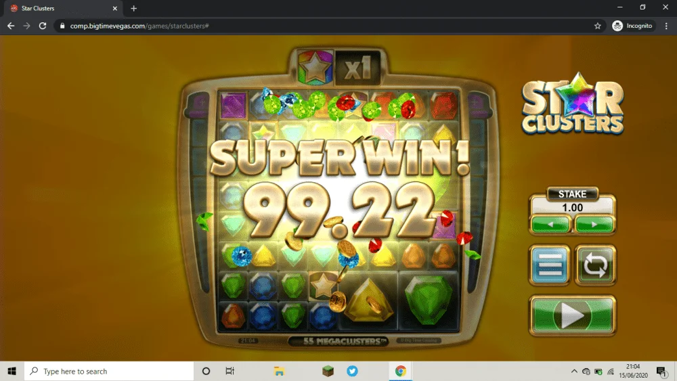
Task: Decrease the stake with the left arrow
Action: point(550,225)
